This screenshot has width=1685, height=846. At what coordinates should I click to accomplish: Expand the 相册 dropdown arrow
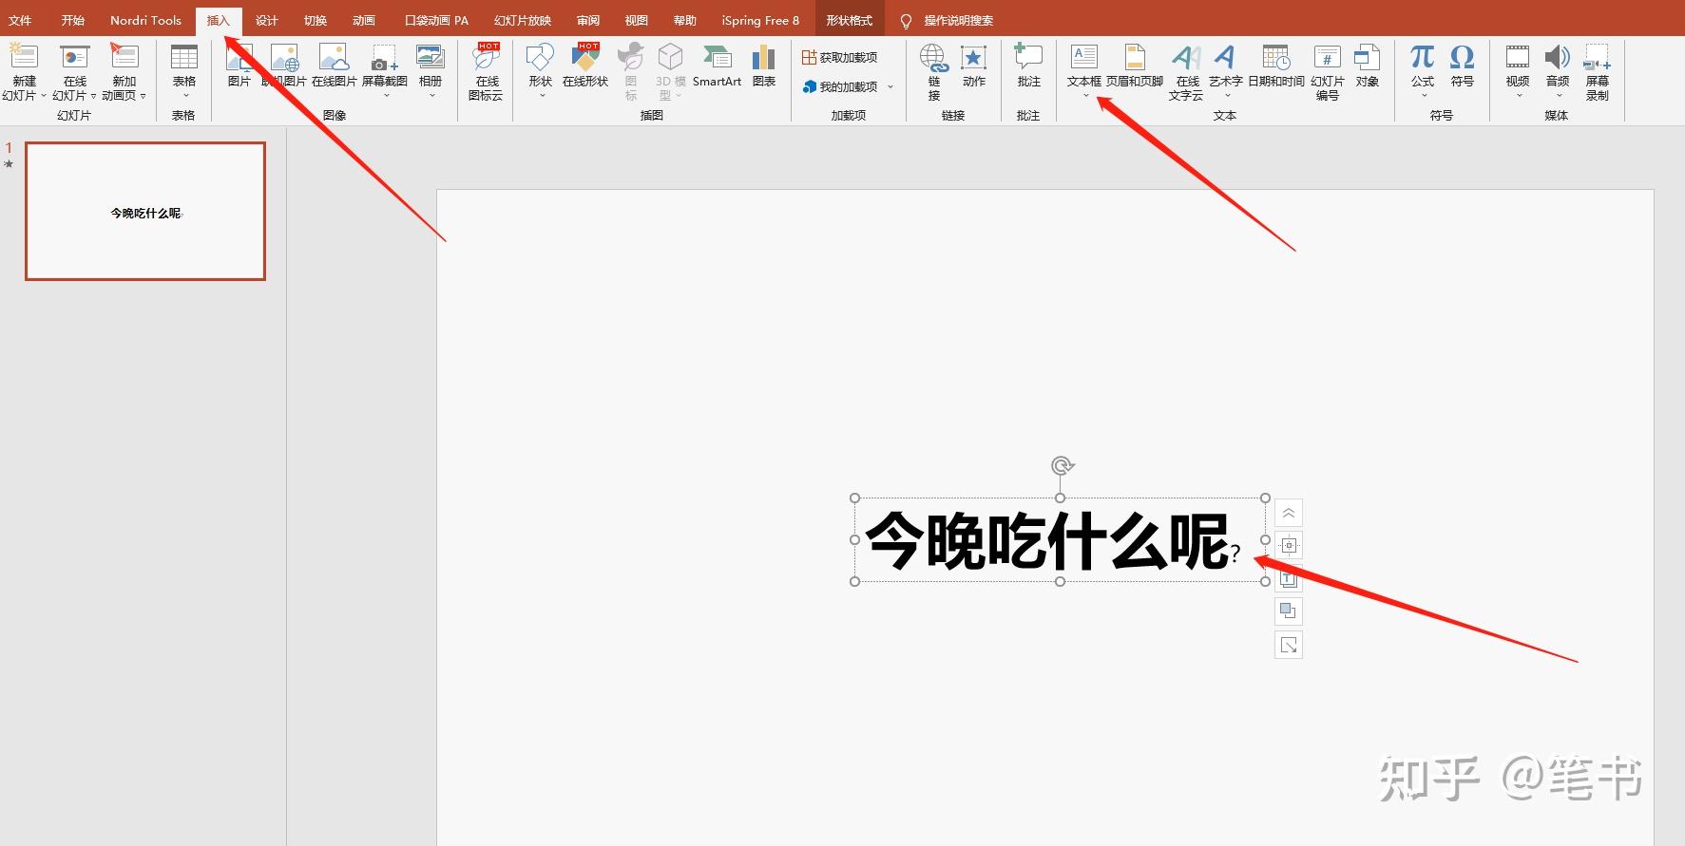click(x=431, y=95)
